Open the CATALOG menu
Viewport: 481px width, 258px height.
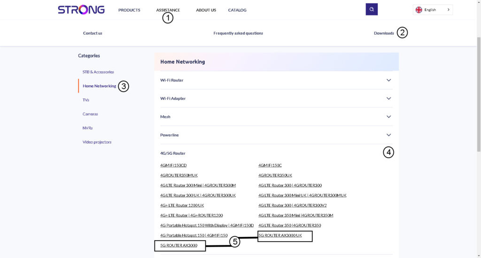coord(237,10)
